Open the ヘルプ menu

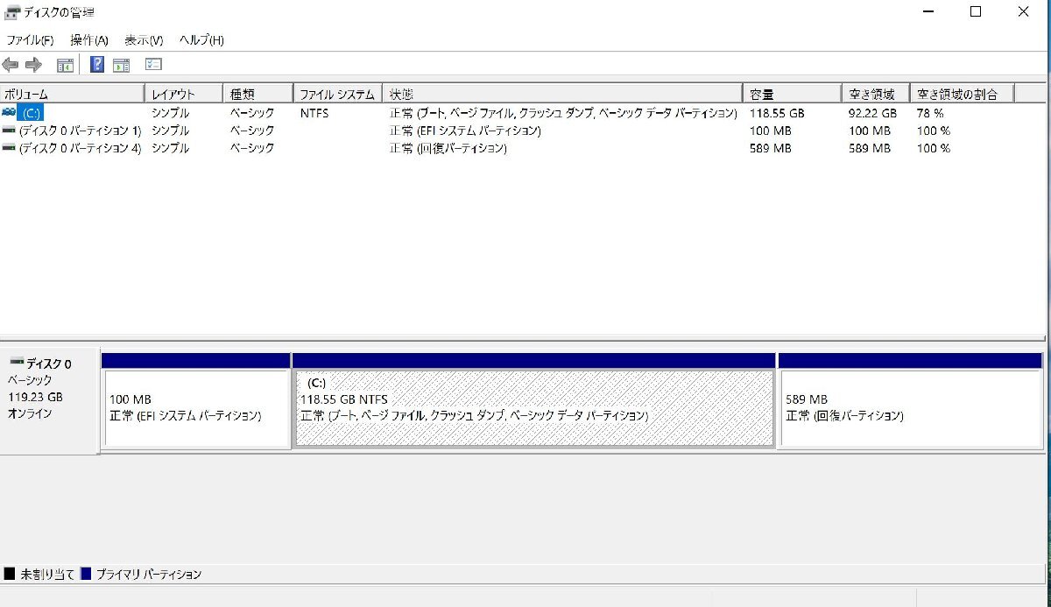point(200,39)
